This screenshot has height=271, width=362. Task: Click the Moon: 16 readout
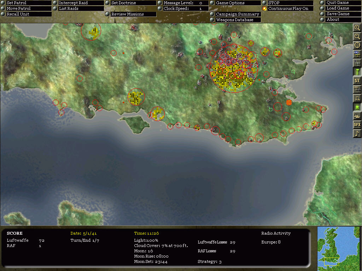(144, 251)
